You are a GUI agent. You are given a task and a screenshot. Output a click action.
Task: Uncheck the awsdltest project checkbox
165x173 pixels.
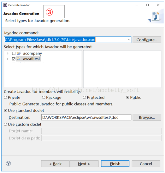pyautogui.click(x=14, y=59)
